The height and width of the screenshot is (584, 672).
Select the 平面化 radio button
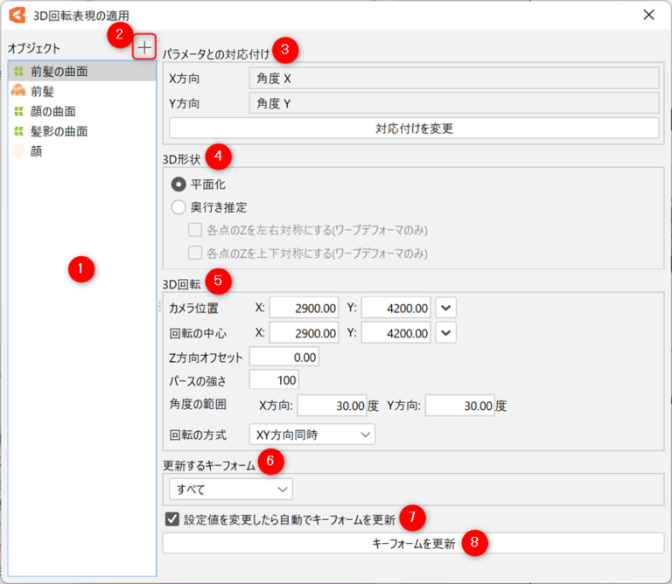tap(178, 184)
